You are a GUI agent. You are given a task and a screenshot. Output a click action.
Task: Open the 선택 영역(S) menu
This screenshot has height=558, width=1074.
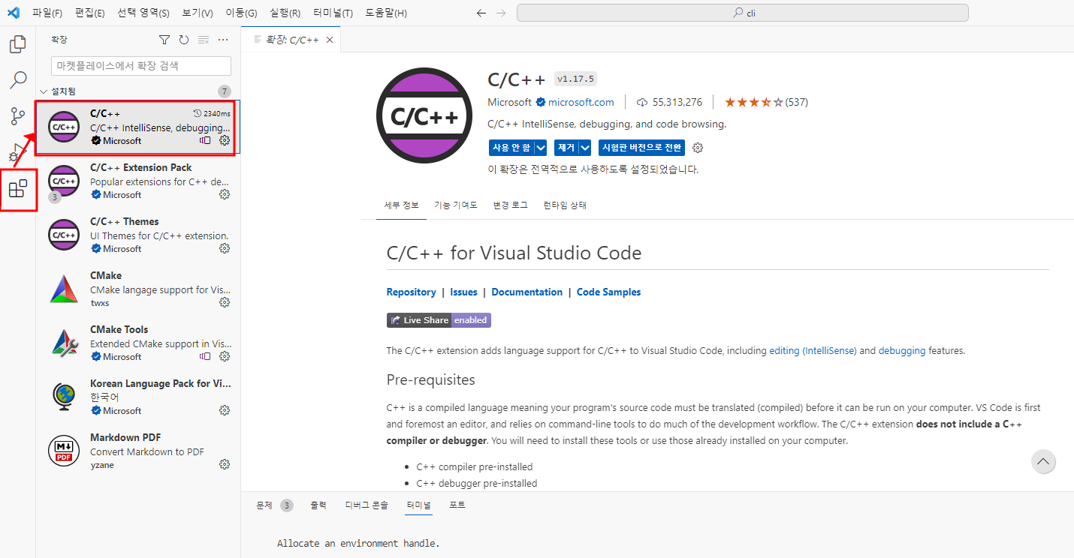click(143, 13)
